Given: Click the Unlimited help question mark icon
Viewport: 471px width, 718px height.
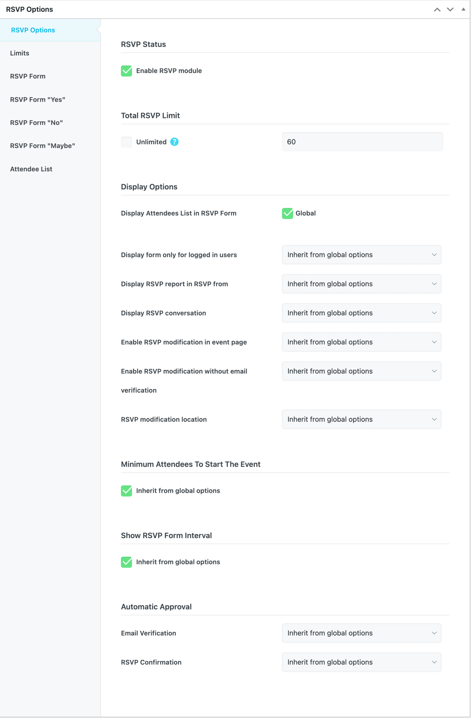Looking at the screenshot, I should (x=174, y=142).
